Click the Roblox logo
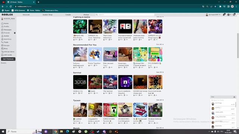239x134 pixels. 7,15
